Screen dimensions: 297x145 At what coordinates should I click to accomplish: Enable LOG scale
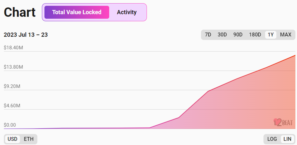tap(272, 139)
